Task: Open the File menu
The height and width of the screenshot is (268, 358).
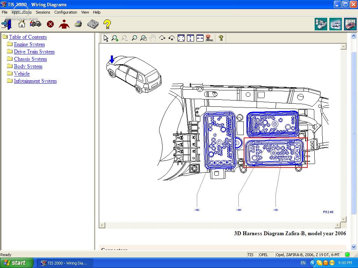Action: click(x=5, y=12)
